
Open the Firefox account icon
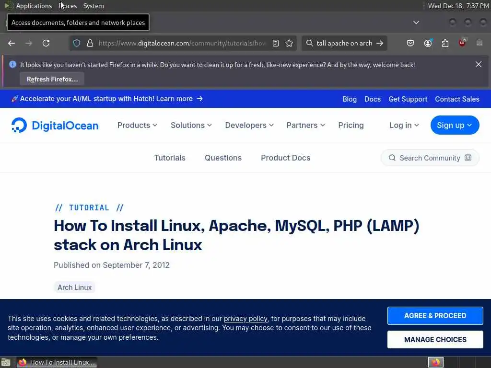click(x=428, y=43)
